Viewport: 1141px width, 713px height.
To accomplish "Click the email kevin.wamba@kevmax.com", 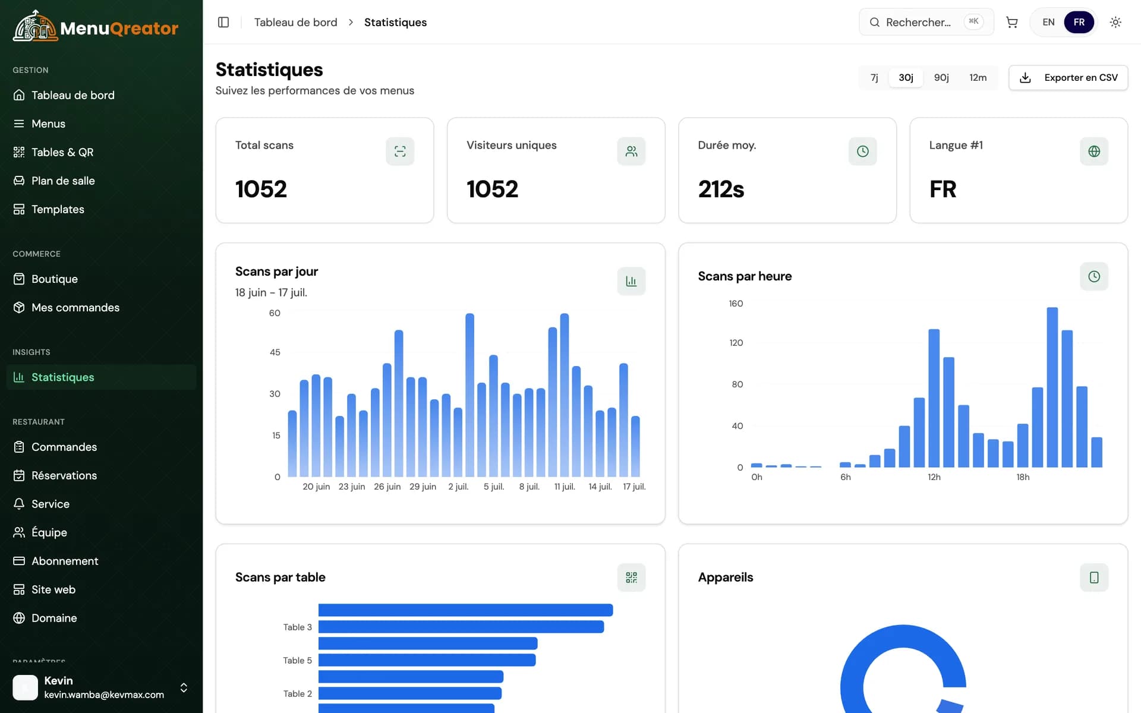I will tap(104, 695).
